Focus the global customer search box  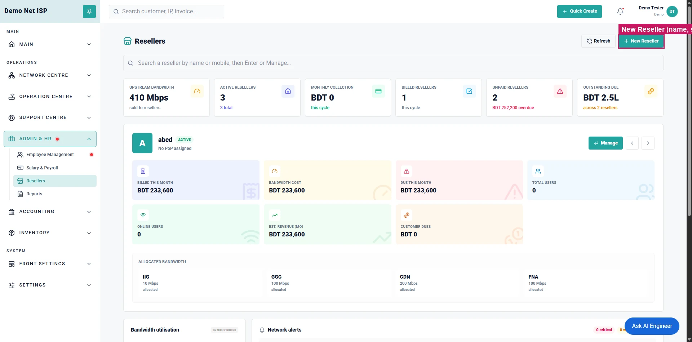click(x=167, y=12)
